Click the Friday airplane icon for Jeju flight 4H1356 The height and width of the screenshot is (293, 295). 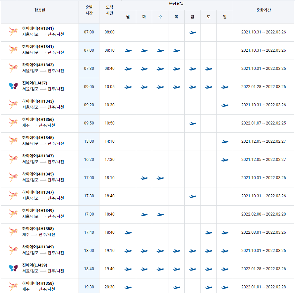click(192, 123)
